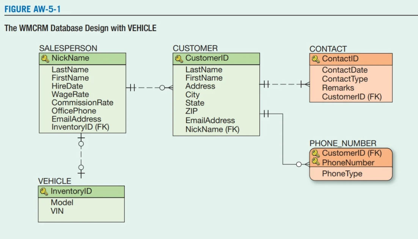Click the 'Remarks' attribute in CONTACT
This screenshot has width=418, height=239.
tap(338, 88)
